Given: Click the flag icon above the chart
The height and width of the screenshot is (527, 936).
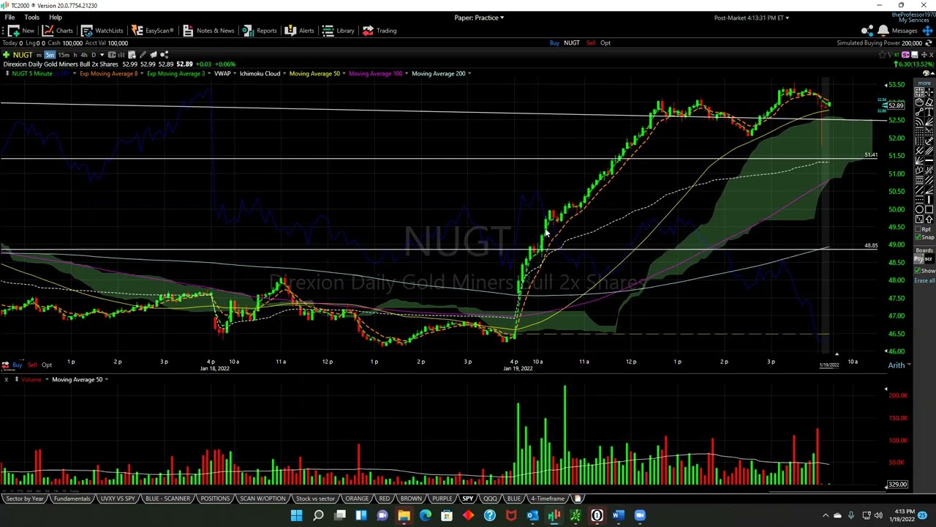Looking at the screenshot, I should (890, 54).
